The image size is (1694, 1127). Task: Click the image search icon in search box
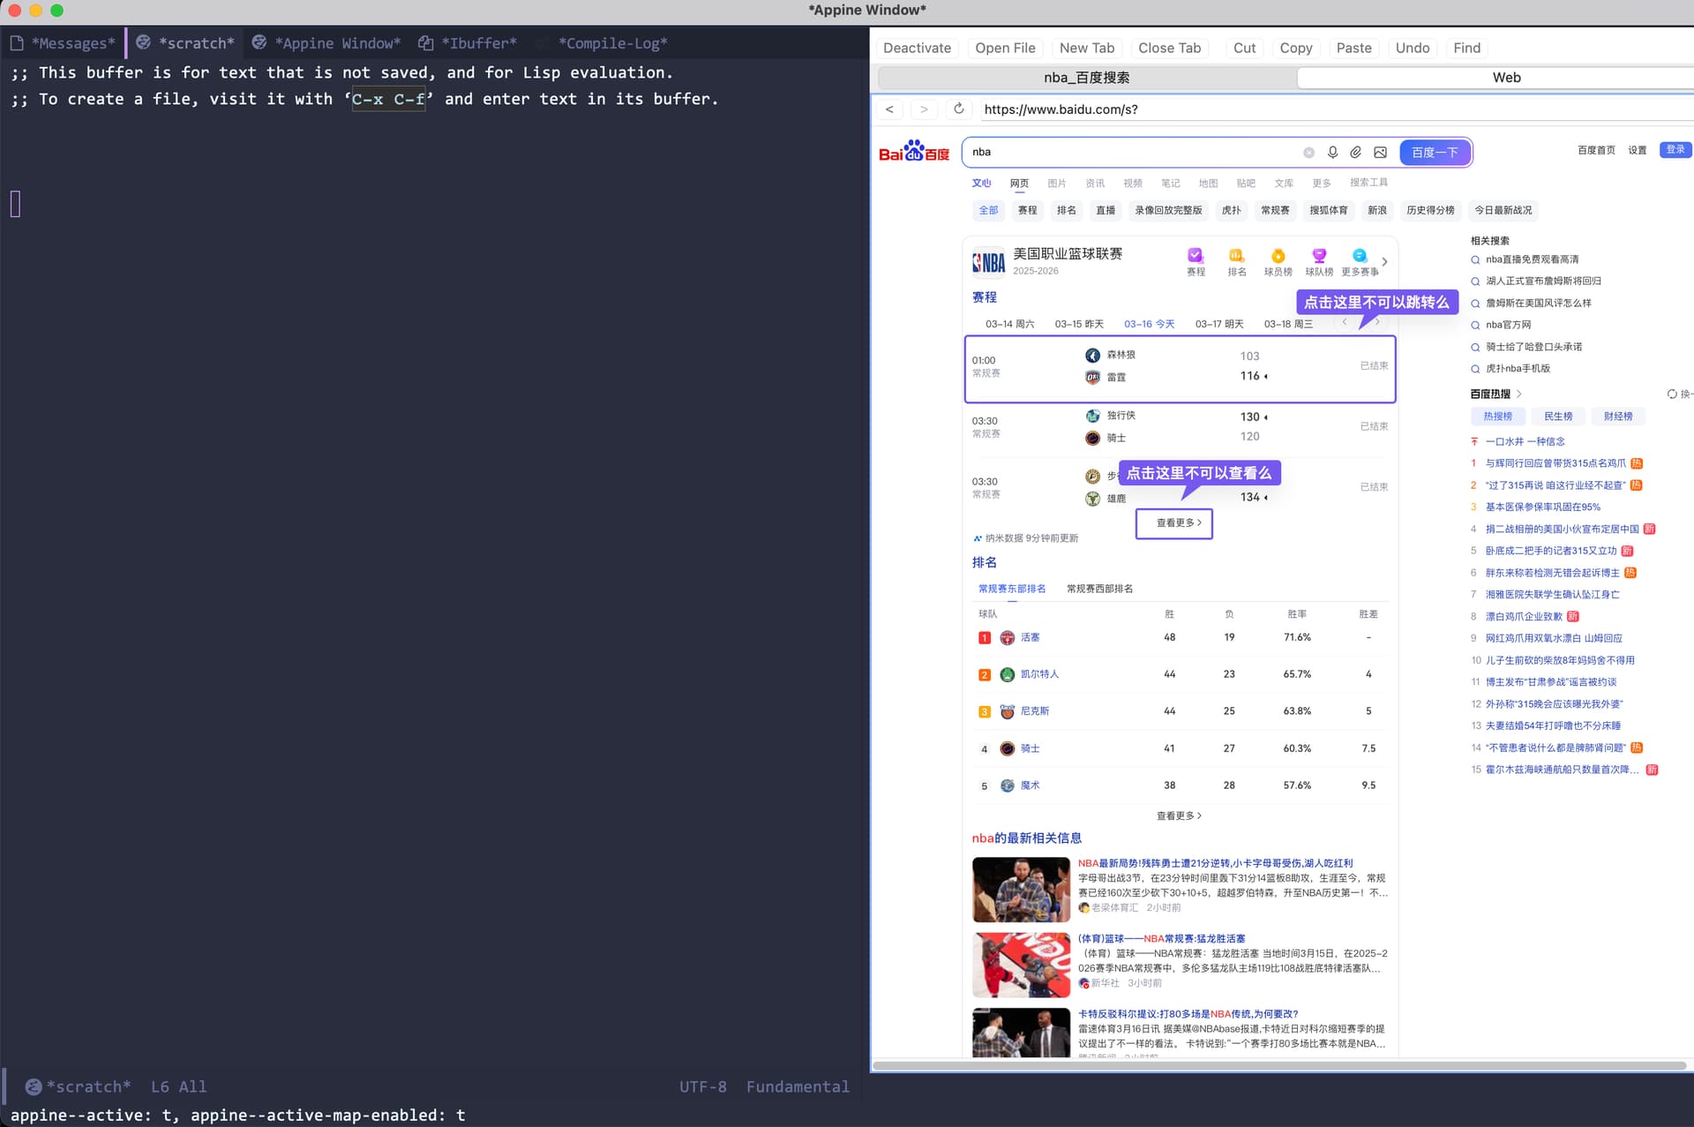tap(1380, 152)
